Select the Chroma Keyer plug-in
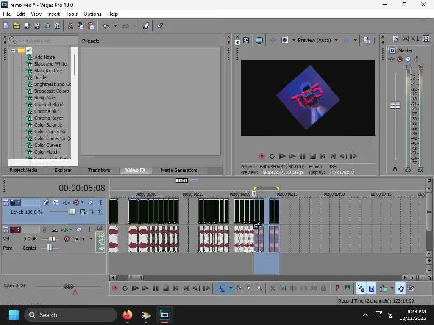 (x=48, y=118)
